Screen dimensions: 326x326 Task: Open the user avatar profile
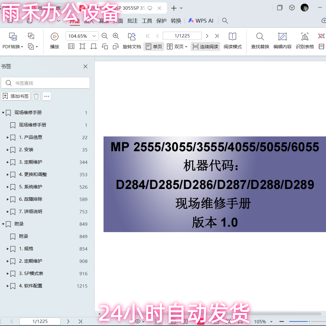tap(305, 8)
